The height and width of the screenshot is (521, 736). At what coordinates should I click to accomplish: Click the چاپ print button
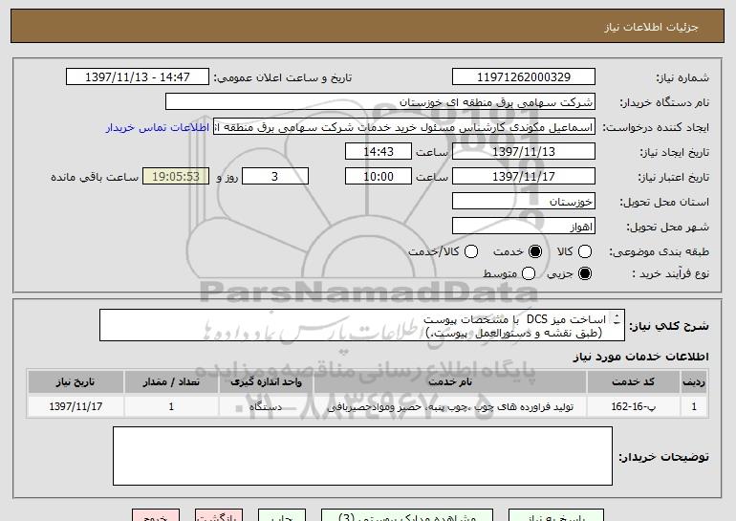pos(277,516)
